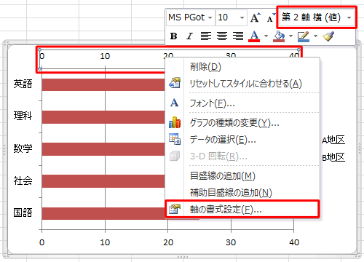Select the B地区 legend entry

(x=333, y=157)
